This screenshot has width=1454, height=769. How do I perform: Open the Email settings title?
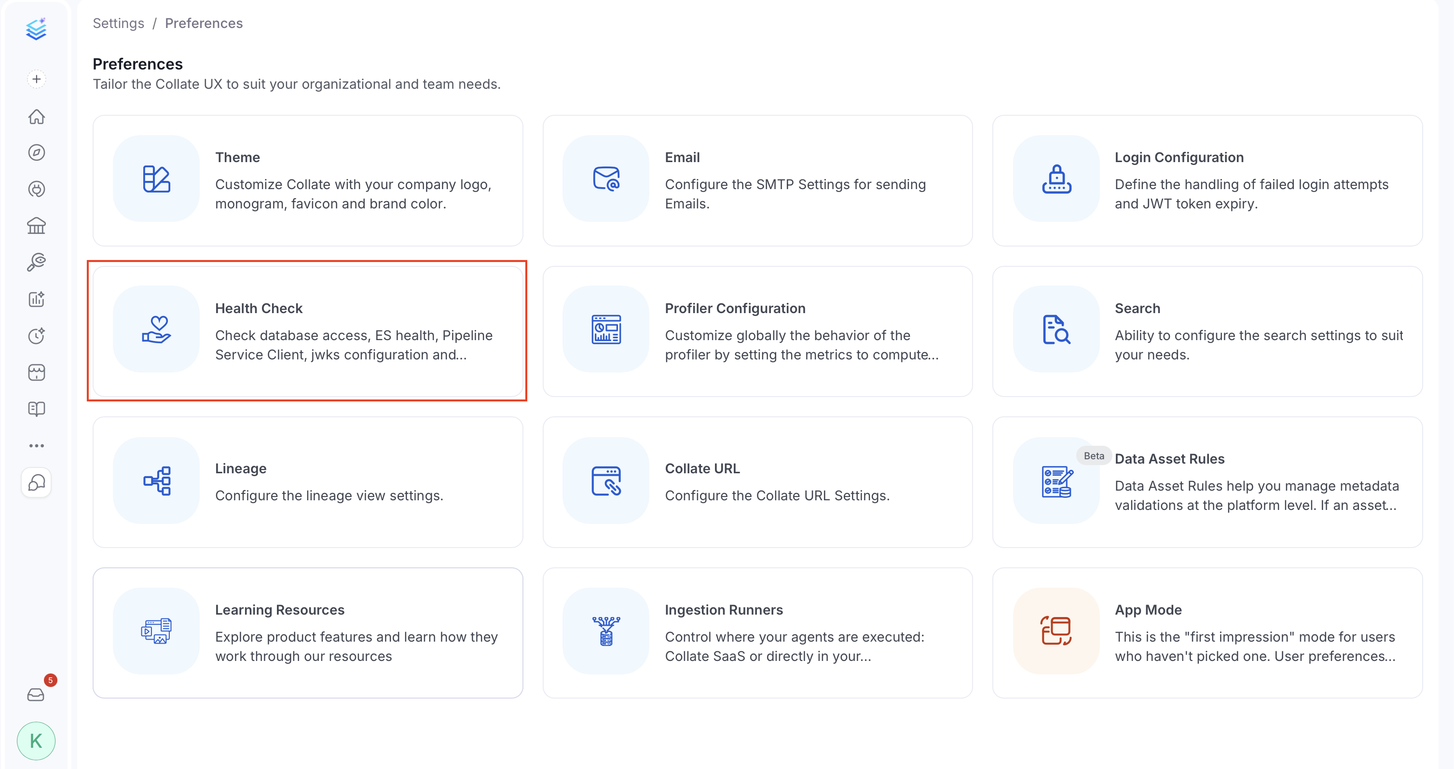tap(682, 157)
